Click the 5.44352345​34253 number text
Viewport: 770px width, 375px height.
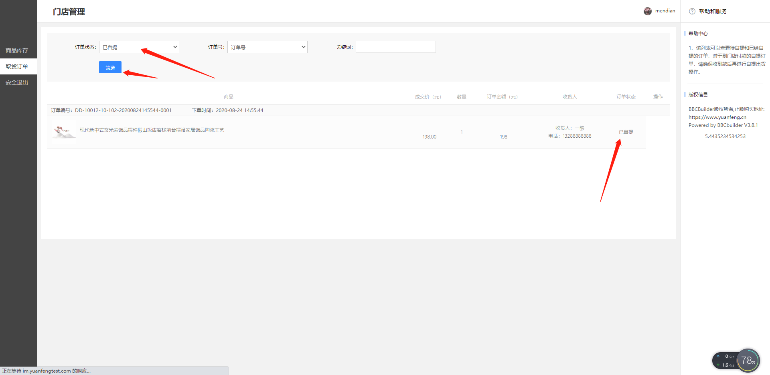click(x=725, y=136)
